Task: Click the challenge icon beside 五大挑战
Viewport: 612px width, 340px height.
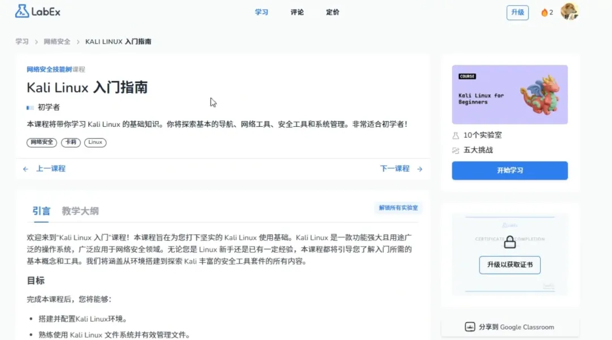Action: (x=456, y=150)
